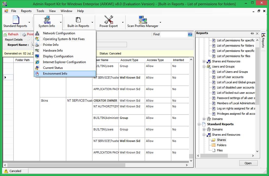This screenshot has width=269, height=176.
Task: Click the application icon in menu bar
Action: tap(6, 11)
